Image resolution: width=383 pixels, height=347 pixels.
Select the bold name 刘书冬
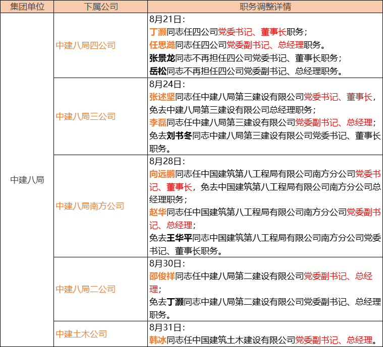179,135
